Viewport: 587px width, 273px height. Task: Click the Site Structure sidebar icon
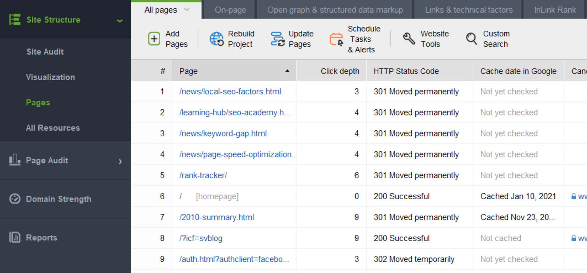coord(15,20)
